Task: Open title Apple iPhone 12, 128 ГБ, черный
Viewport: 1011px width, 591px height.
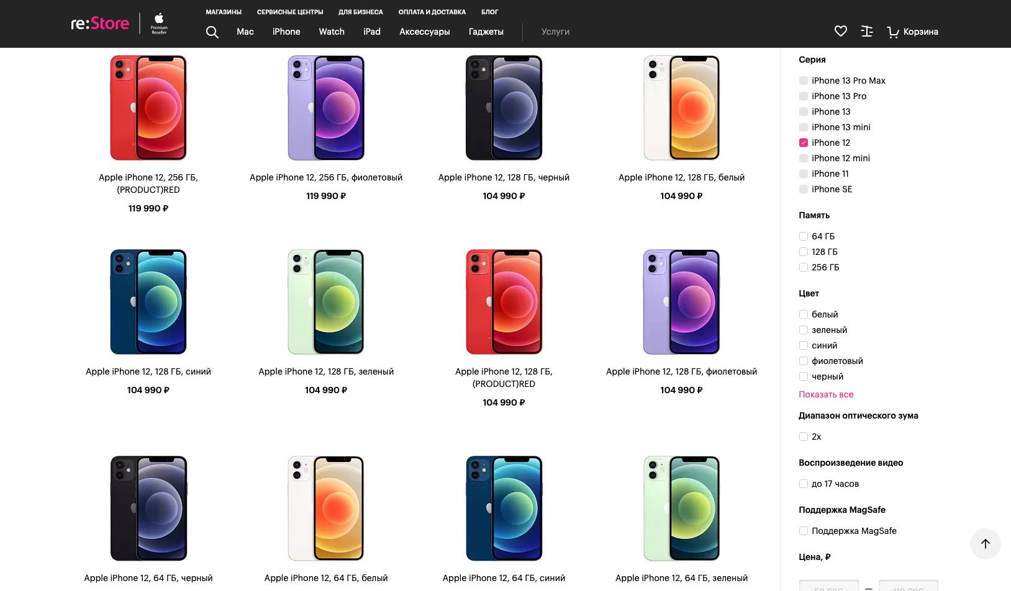Action: [504, 177]
